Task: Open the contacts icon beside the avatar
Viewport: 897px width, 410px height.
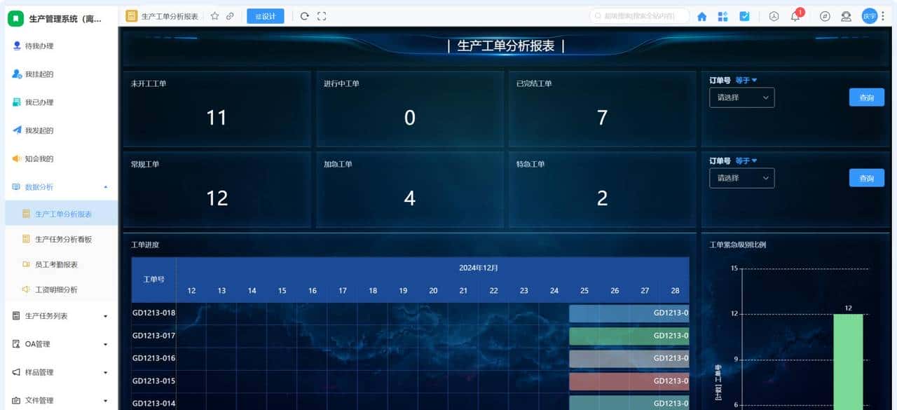Action: (x=847, y=15)
